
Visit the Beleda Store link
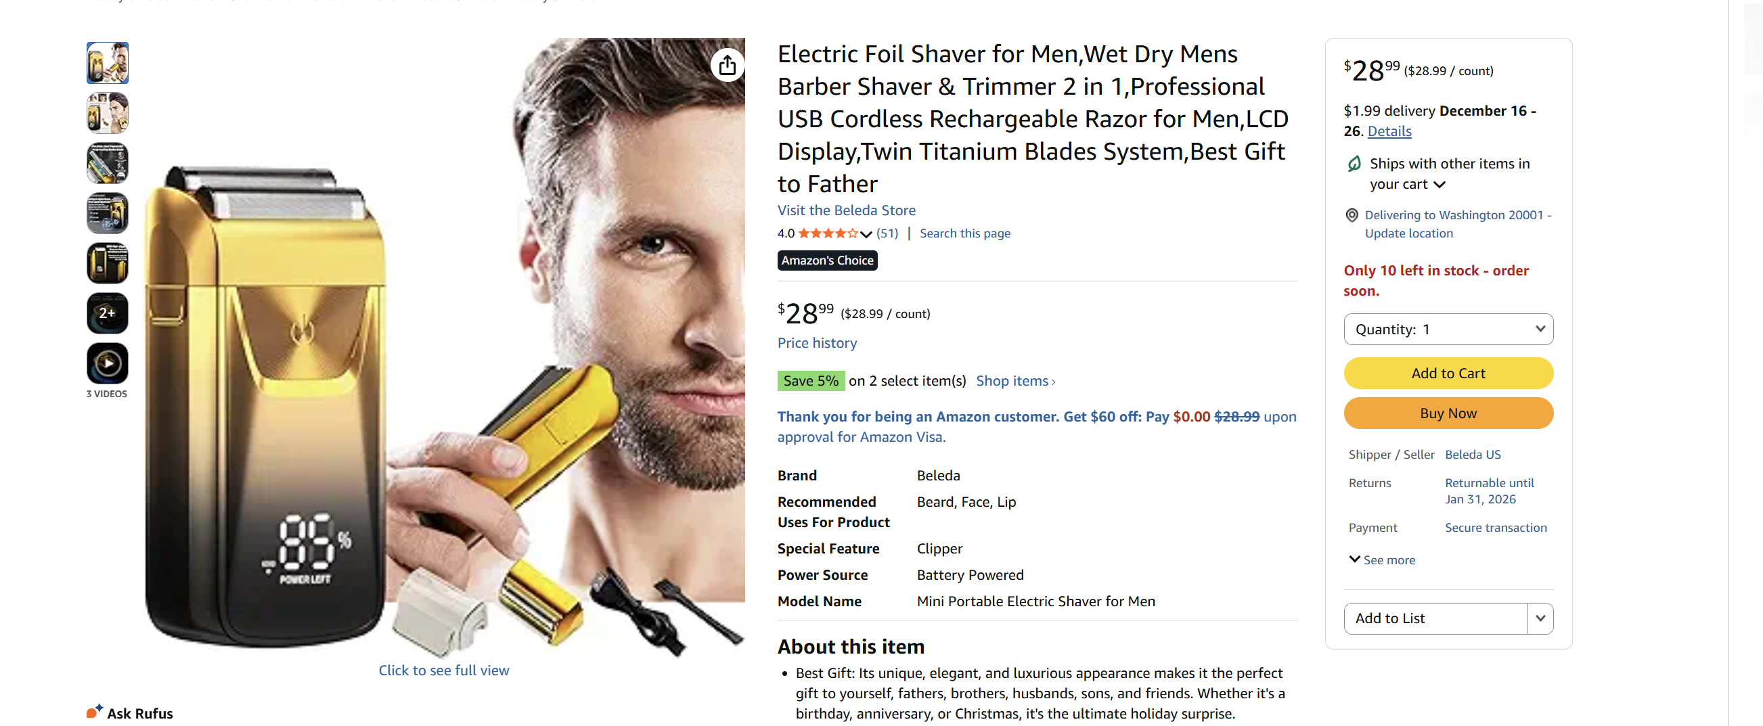pyautogui.click(x=846, y=210)
